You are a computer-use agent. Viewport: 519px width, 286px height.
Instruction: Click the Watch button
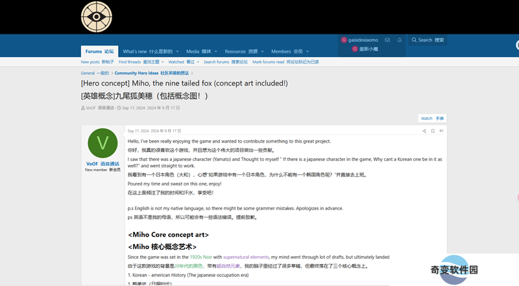click(432, 118)
